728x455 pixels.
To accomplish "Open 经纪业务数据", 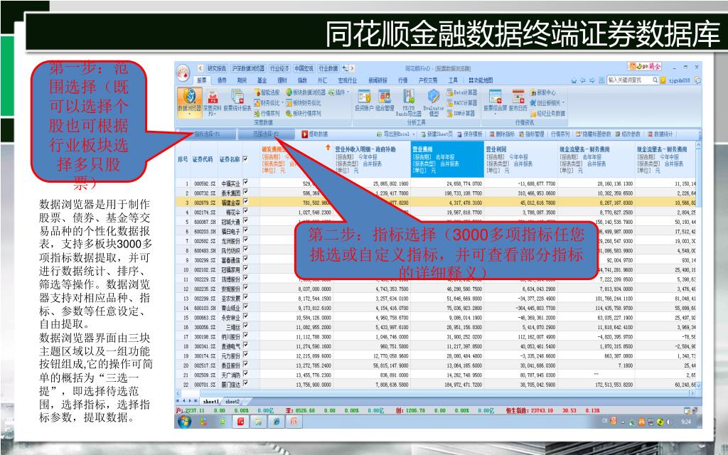I will point(548,113).
